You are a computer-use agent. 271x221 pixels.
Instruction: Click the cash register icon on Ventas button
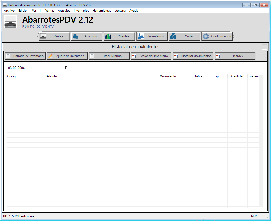(x=43, y=36)
